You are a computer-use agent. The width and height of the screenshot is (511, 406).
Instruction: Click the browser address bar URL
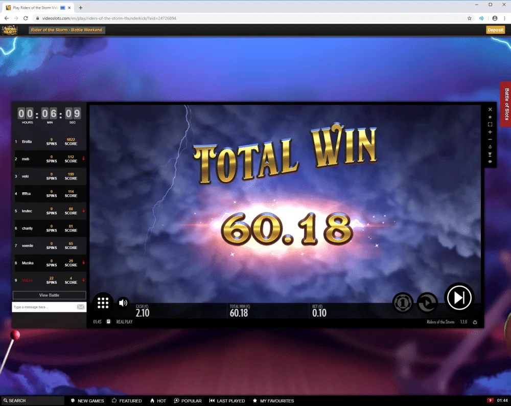click(x=109, y=18)
